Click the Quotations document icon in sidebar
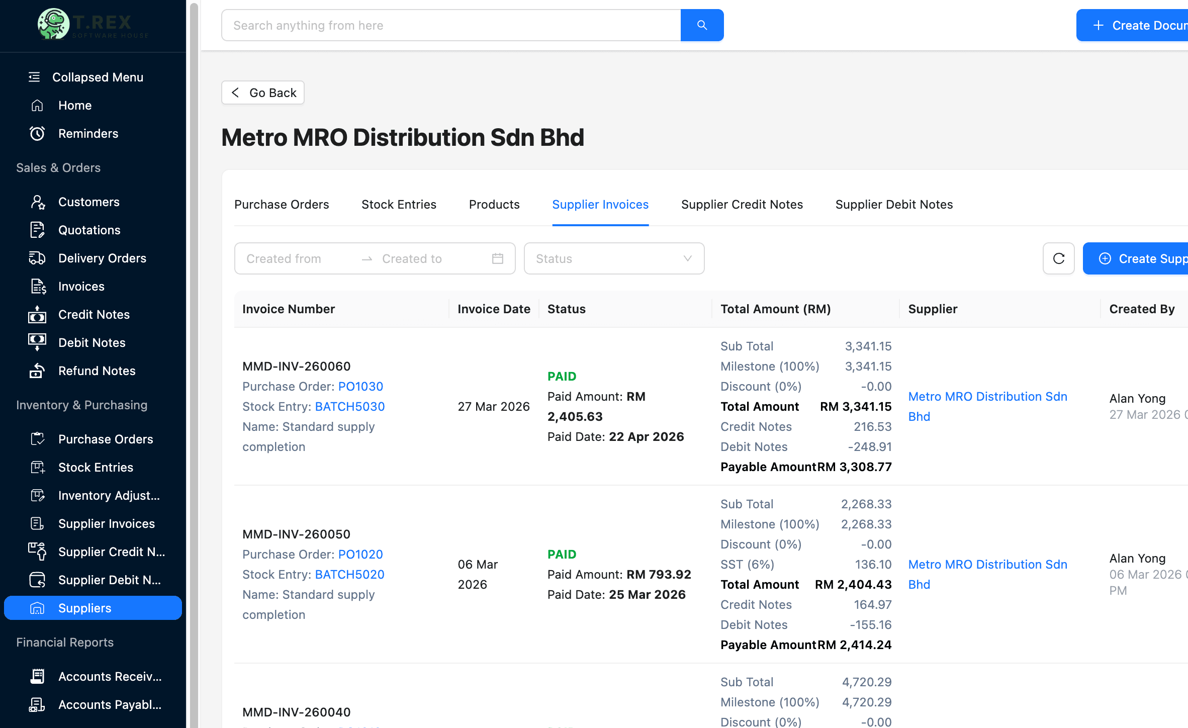 point(37,230)
